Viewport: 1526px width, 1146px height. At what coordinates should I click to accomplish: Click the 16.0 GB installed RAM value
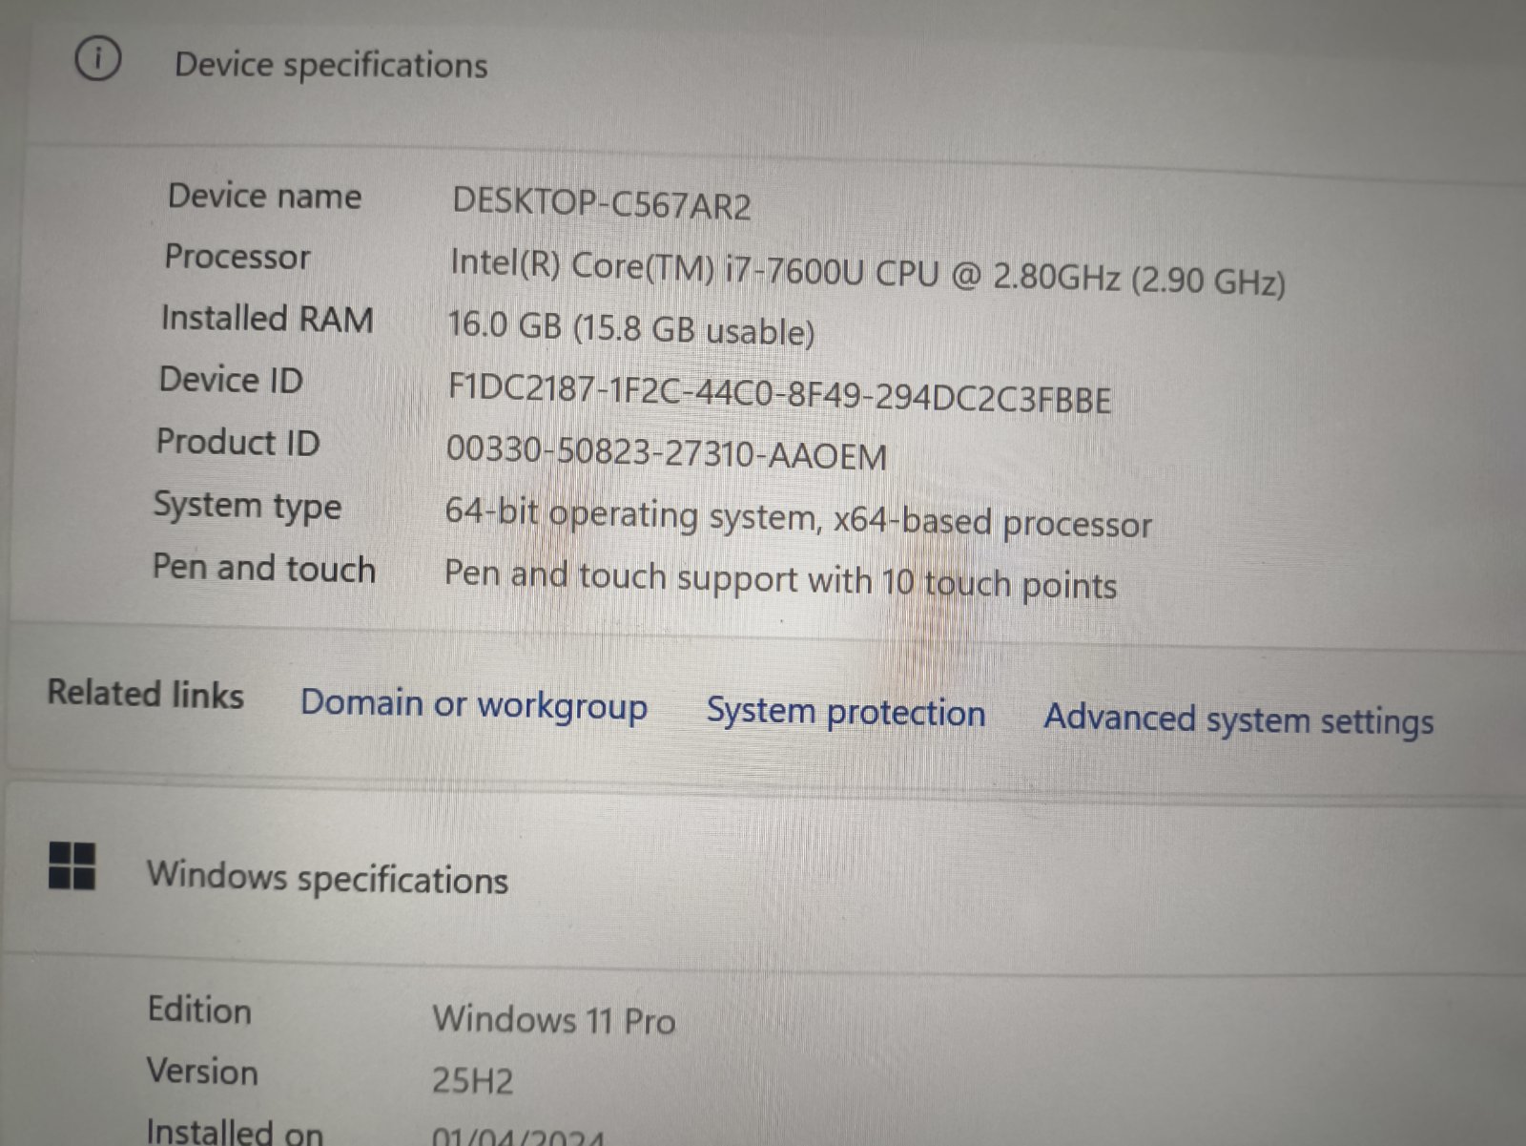coord(630,328)
